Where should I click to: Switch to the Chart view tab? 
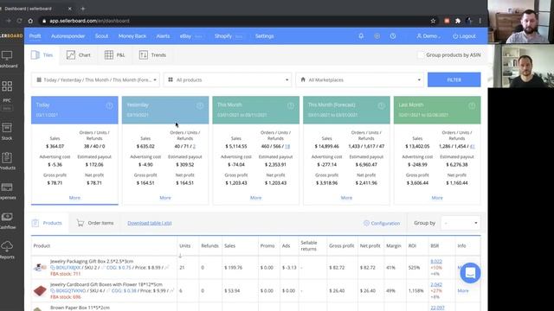tap(79, 55)
